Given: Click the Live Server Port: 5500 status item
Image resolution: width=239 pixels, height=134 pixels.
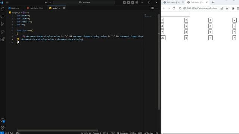Looking at the screenshot, I should [x=136, y=133].
